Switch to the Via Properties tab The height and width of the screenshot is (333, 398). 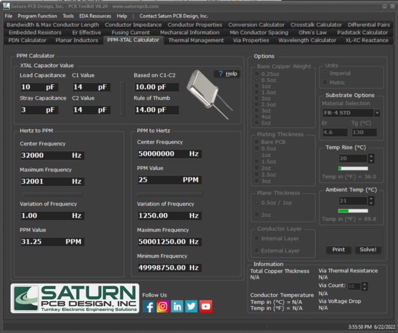click(x=251, y=40)
